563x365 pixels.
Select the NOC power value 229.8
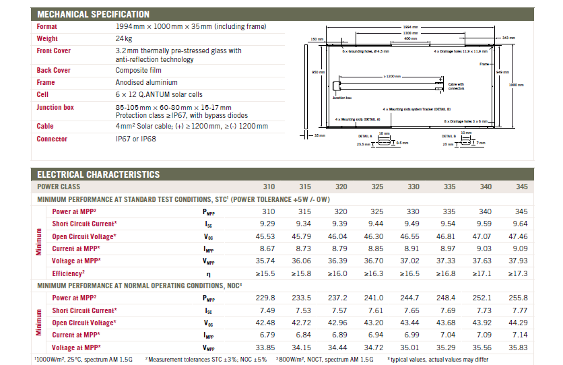pos(265,298)
